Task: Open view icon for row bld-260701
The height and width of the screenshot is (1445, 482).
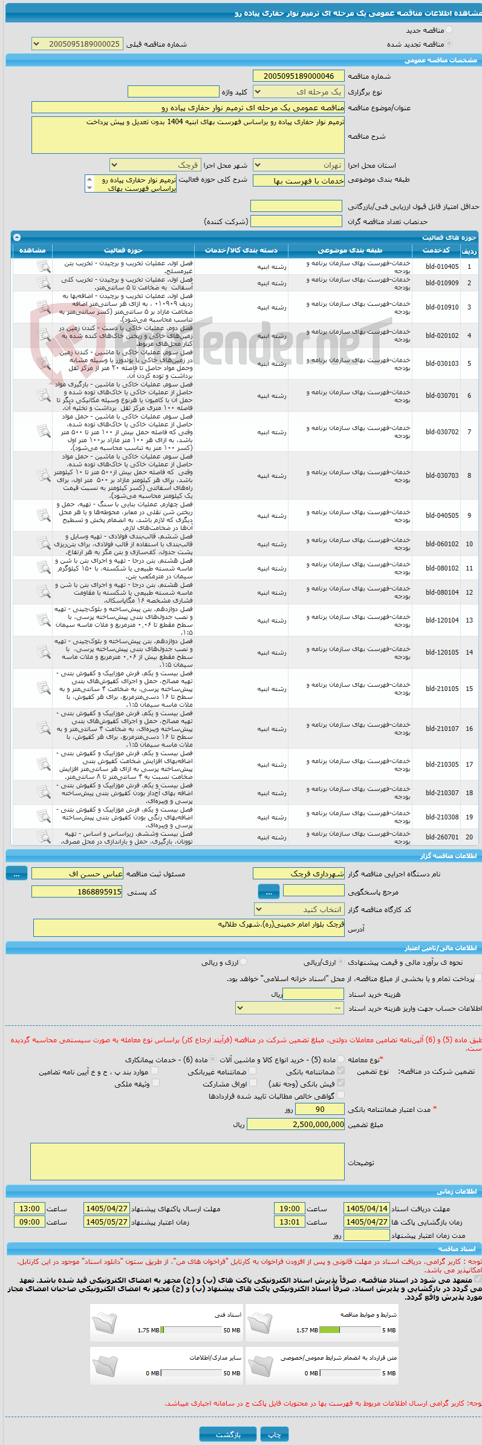Action: pos(43,837)
